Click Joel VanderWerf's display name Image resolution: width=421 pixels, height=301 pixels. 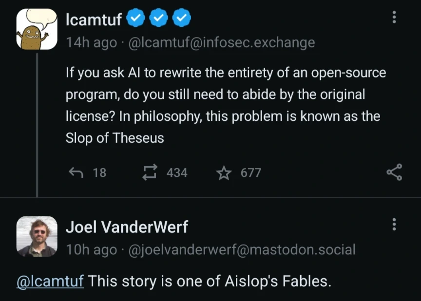127,226
